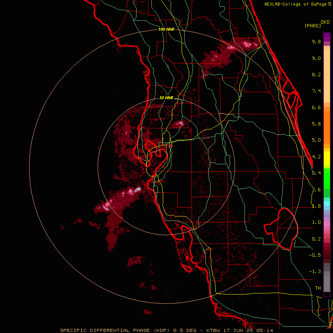The height and width of the screenshot is (333, 333).
Task: Click the [PHAS] units label
Action: [313, 26]
